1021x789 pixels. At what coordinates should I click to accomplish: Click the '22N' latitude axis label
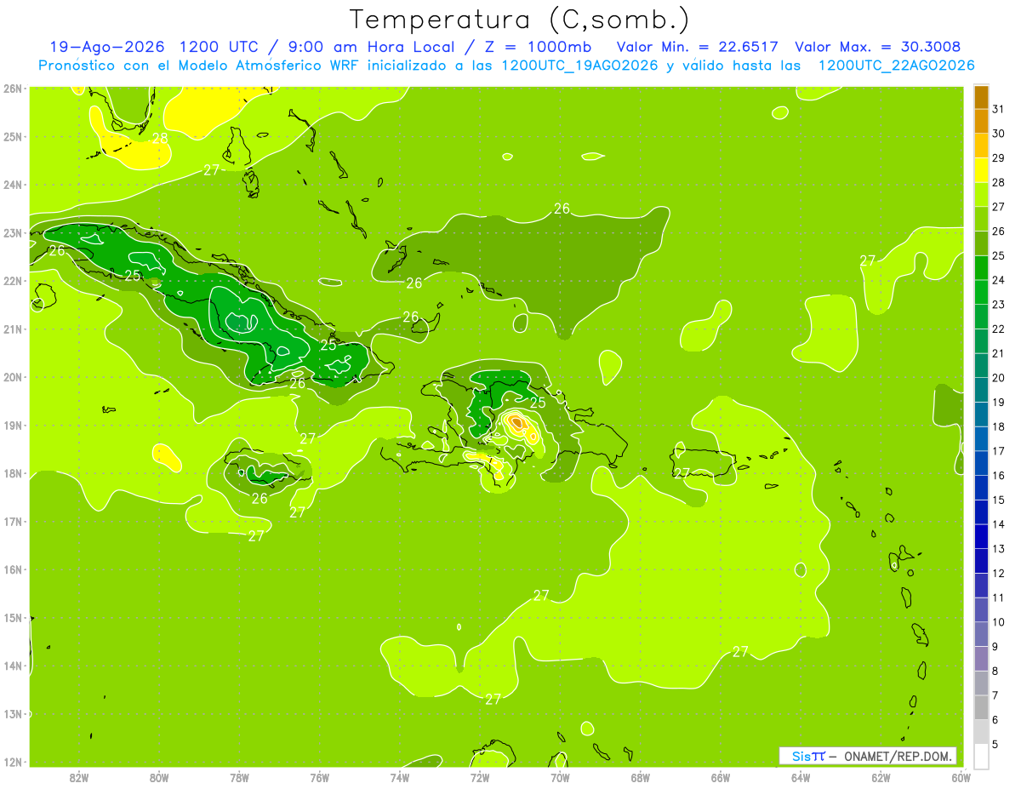(13, 281)
